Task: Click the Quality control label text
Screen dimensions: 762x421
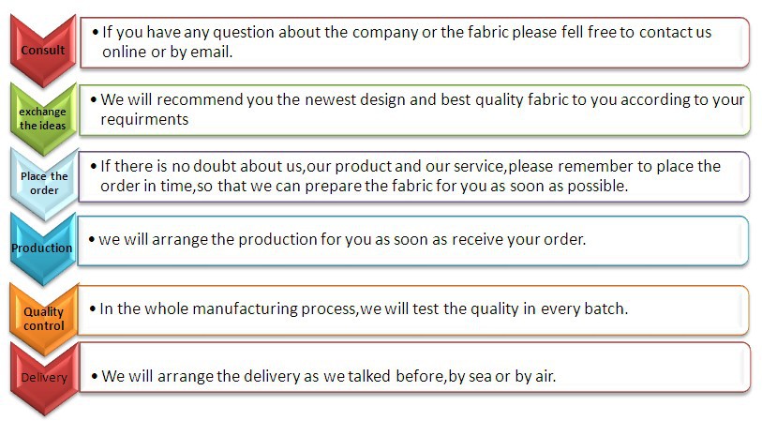Action: click(44, 319)
